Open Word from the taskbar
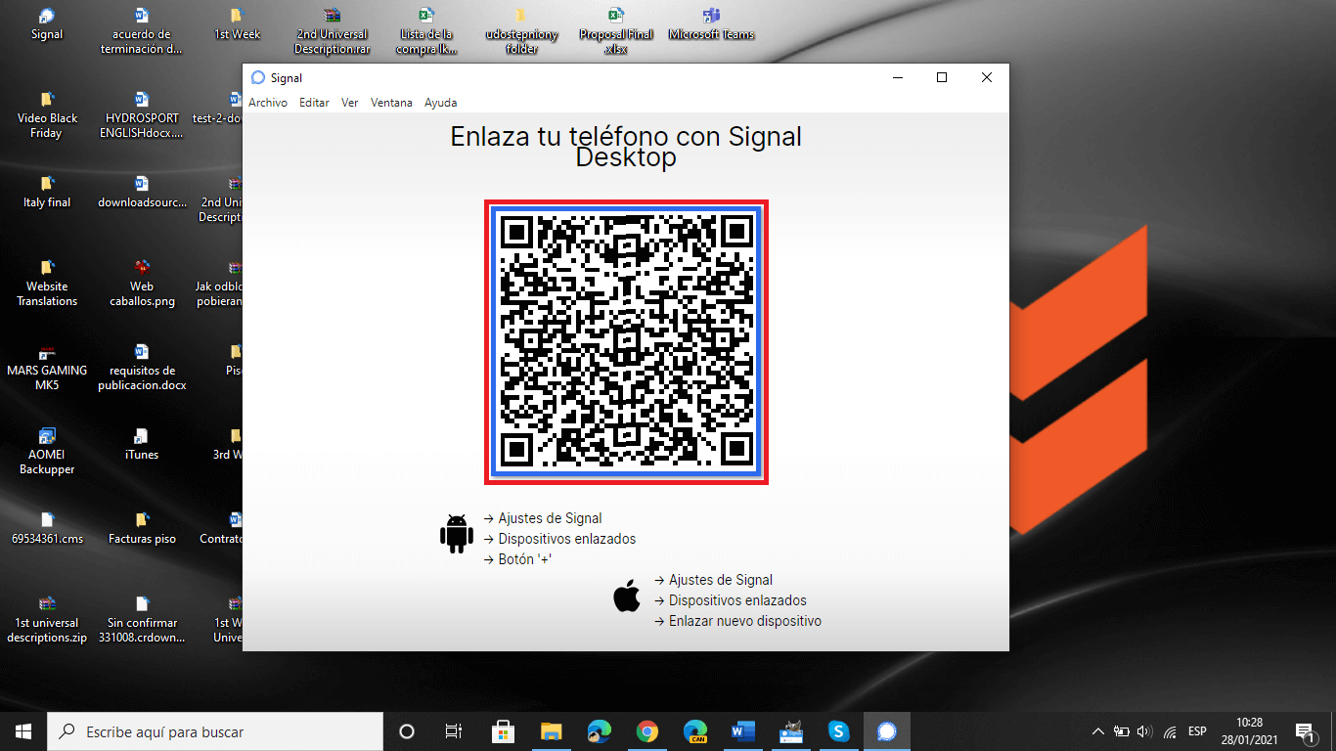The width and height of the screenshot is (1336, 751). [x=742, y=731]
